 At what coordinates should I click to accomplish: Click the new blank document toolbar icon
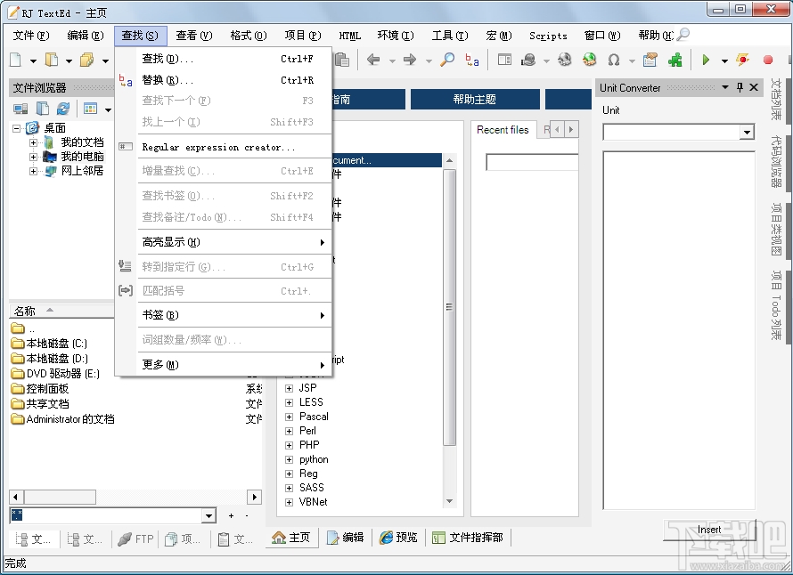click(16, 61)
